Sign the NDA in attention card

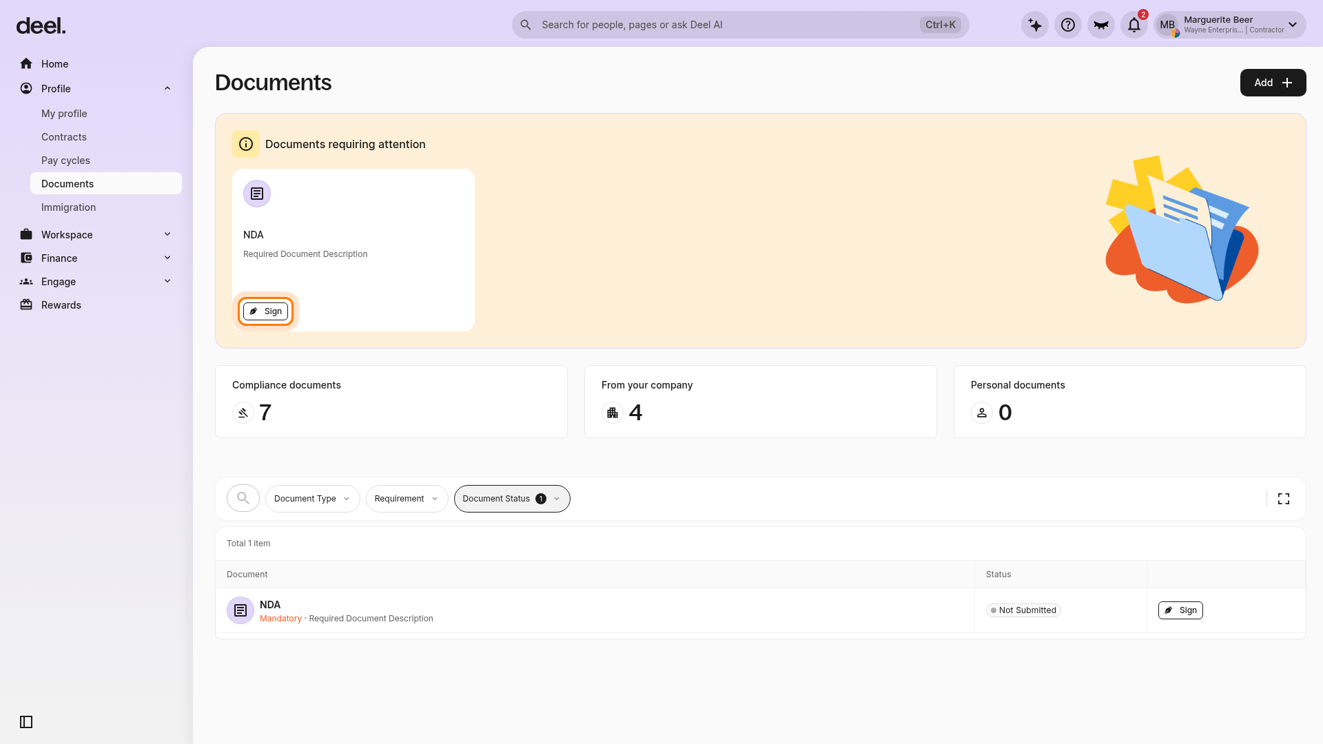pos(265,311)
